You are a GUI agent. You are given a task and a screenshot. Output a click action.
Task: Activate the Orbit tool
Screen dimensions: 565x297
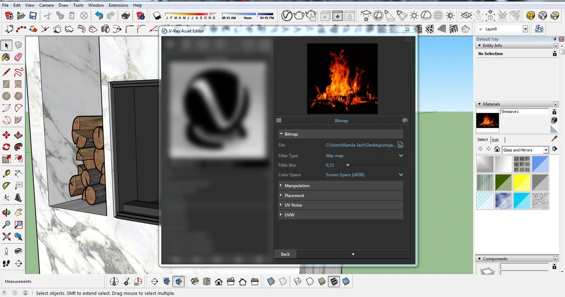click(x=6, y=212)
